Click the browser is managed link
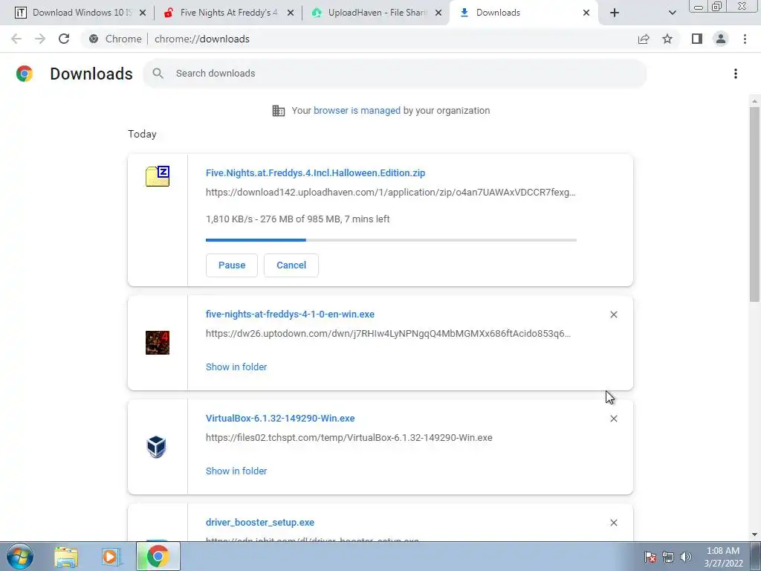The width and height of the screenshot is (761, 571). tap(357, 111)
